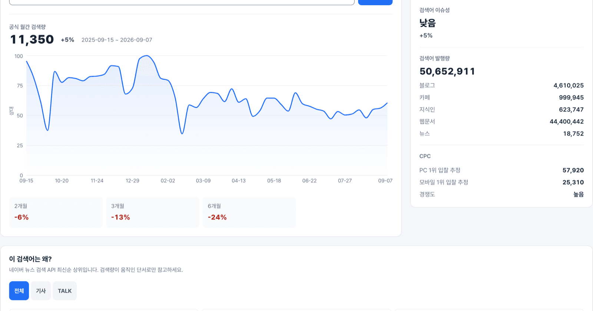Click the total publication count 50,652,911
Image resolution: width=593 pixels, height=311 pixels.
pyautogui.click(x=447, y=71)
